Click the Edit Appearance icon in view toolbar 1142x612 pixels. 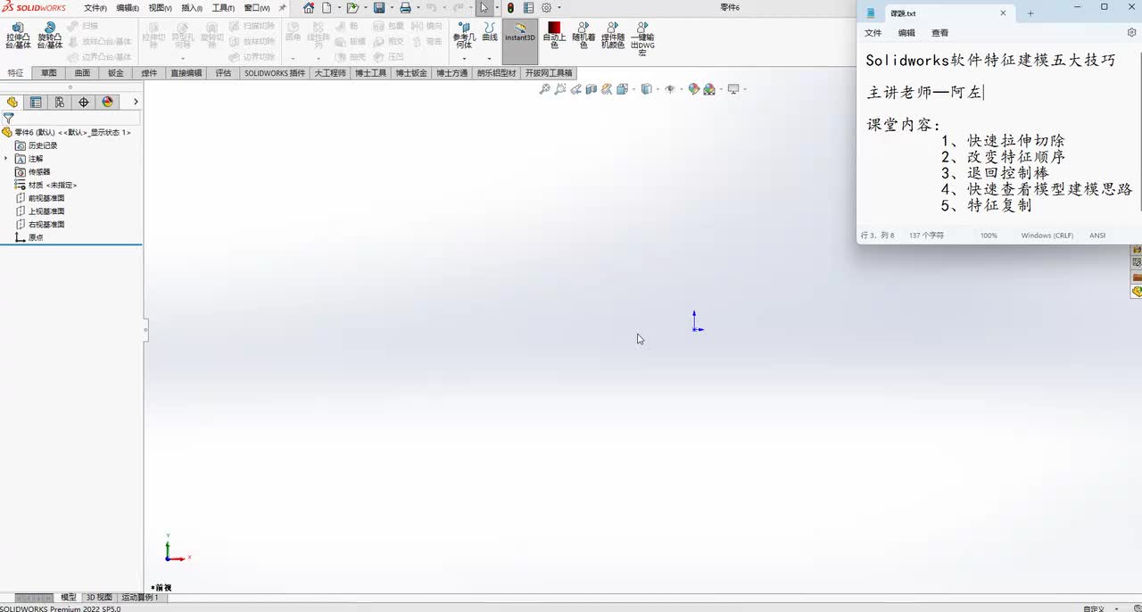click(693, 89)
